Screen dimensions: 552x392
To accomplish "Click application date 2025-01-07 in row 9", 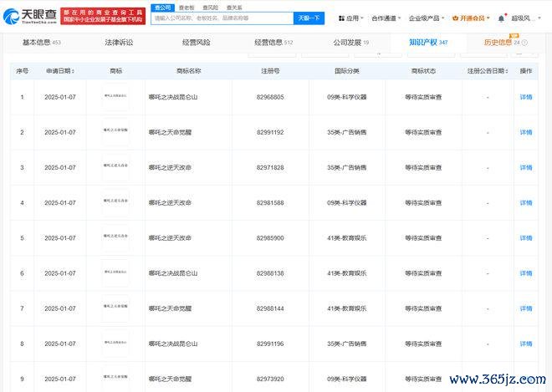I will [60, 379].
